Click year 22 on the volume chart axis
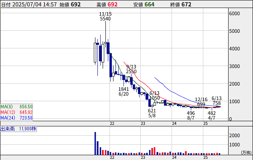Viewport: 253px width, 160px height. [112, 158]
